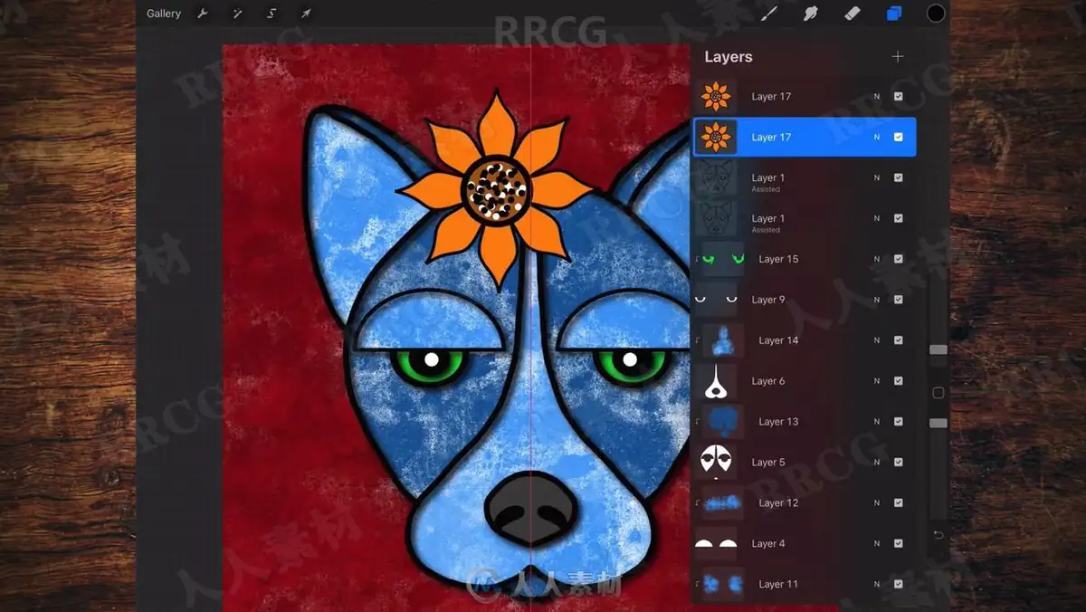Click the brush opacity slider handle
Viewport: 1086px width, 612px height.
(938, 423)
